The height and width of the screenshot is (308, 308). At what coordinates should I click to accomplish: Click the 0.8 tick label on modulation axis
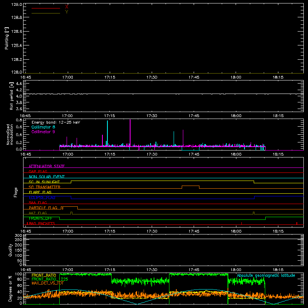coord(19,120)
